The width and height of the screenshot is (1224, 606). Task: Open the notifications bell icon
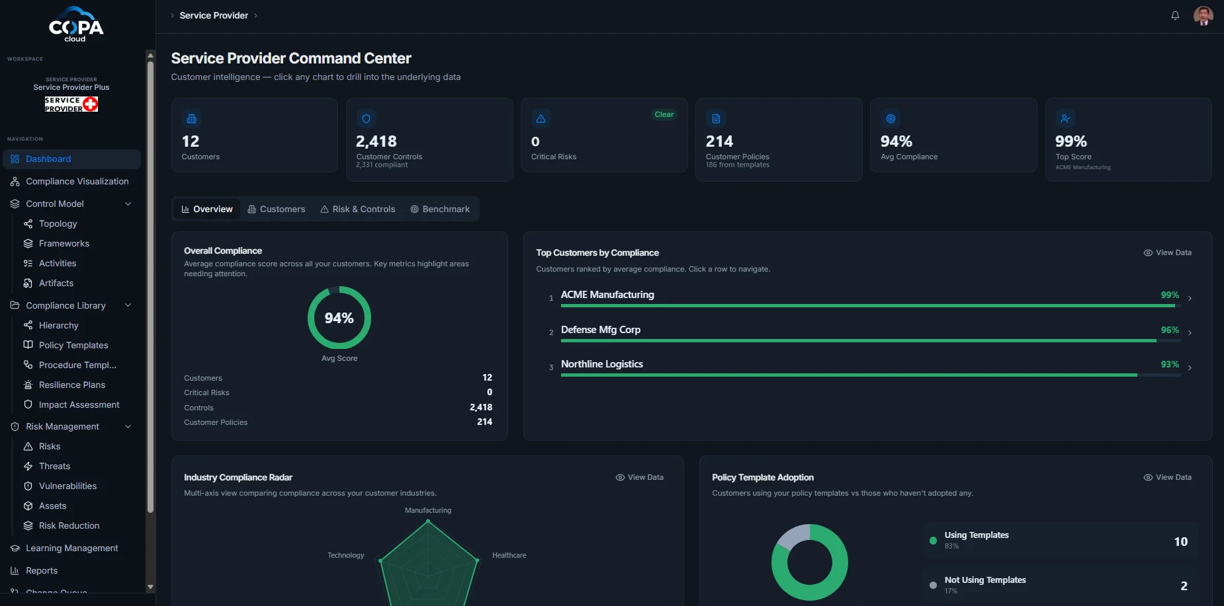click(x=1175, y=15)
